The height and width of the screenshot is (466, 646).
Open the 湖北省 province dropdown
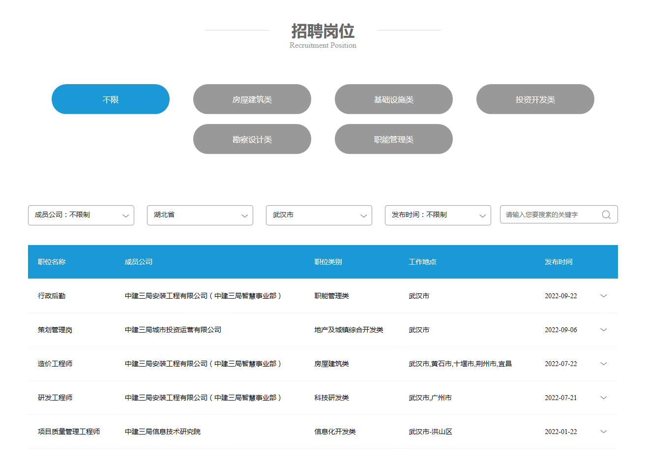200,215
